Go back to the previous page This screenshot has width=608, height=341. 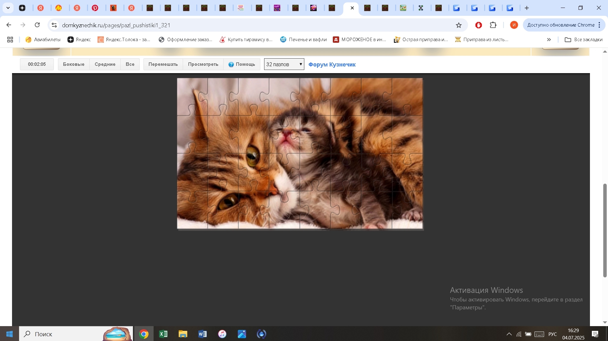click(x=9, y=25)
